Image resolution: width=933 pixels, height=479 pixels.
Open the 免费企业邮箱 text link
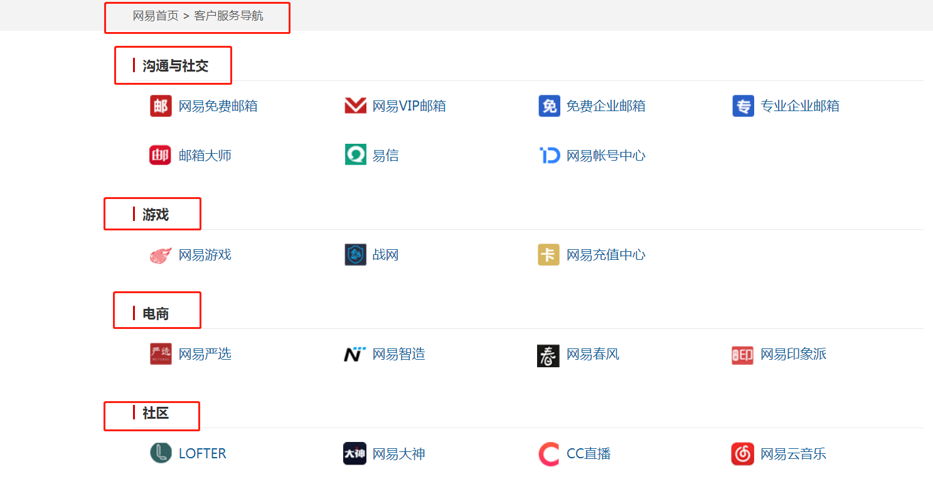(x=606, y=106)
